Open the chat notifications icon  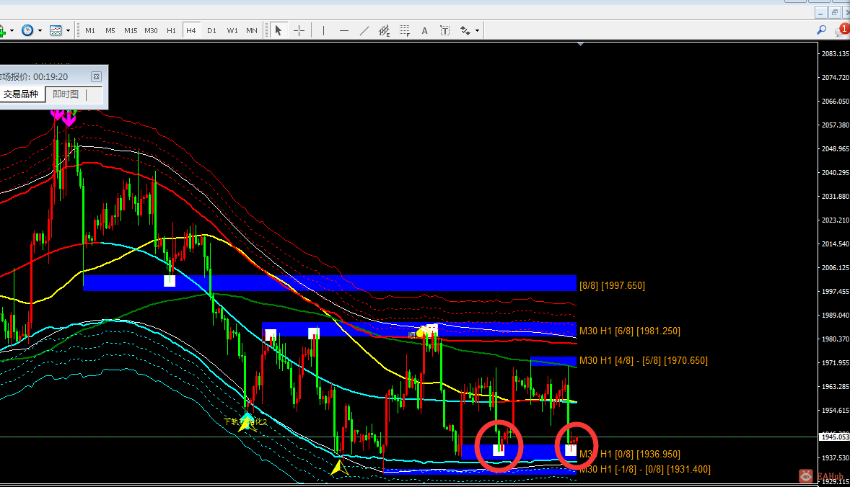pyautogui.click(x=842, y=30)
